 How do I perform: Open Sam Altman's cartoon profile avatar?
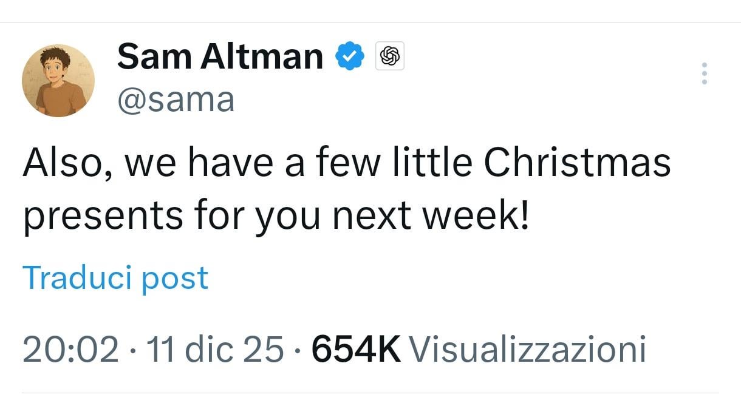click(58, 81)
